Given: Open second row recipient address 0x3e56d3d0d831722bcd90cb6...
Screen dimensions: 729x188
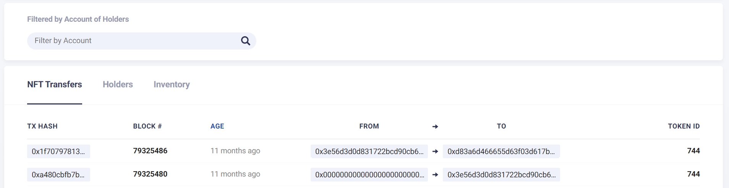Looking at the screenshot, I should point(501,175).
